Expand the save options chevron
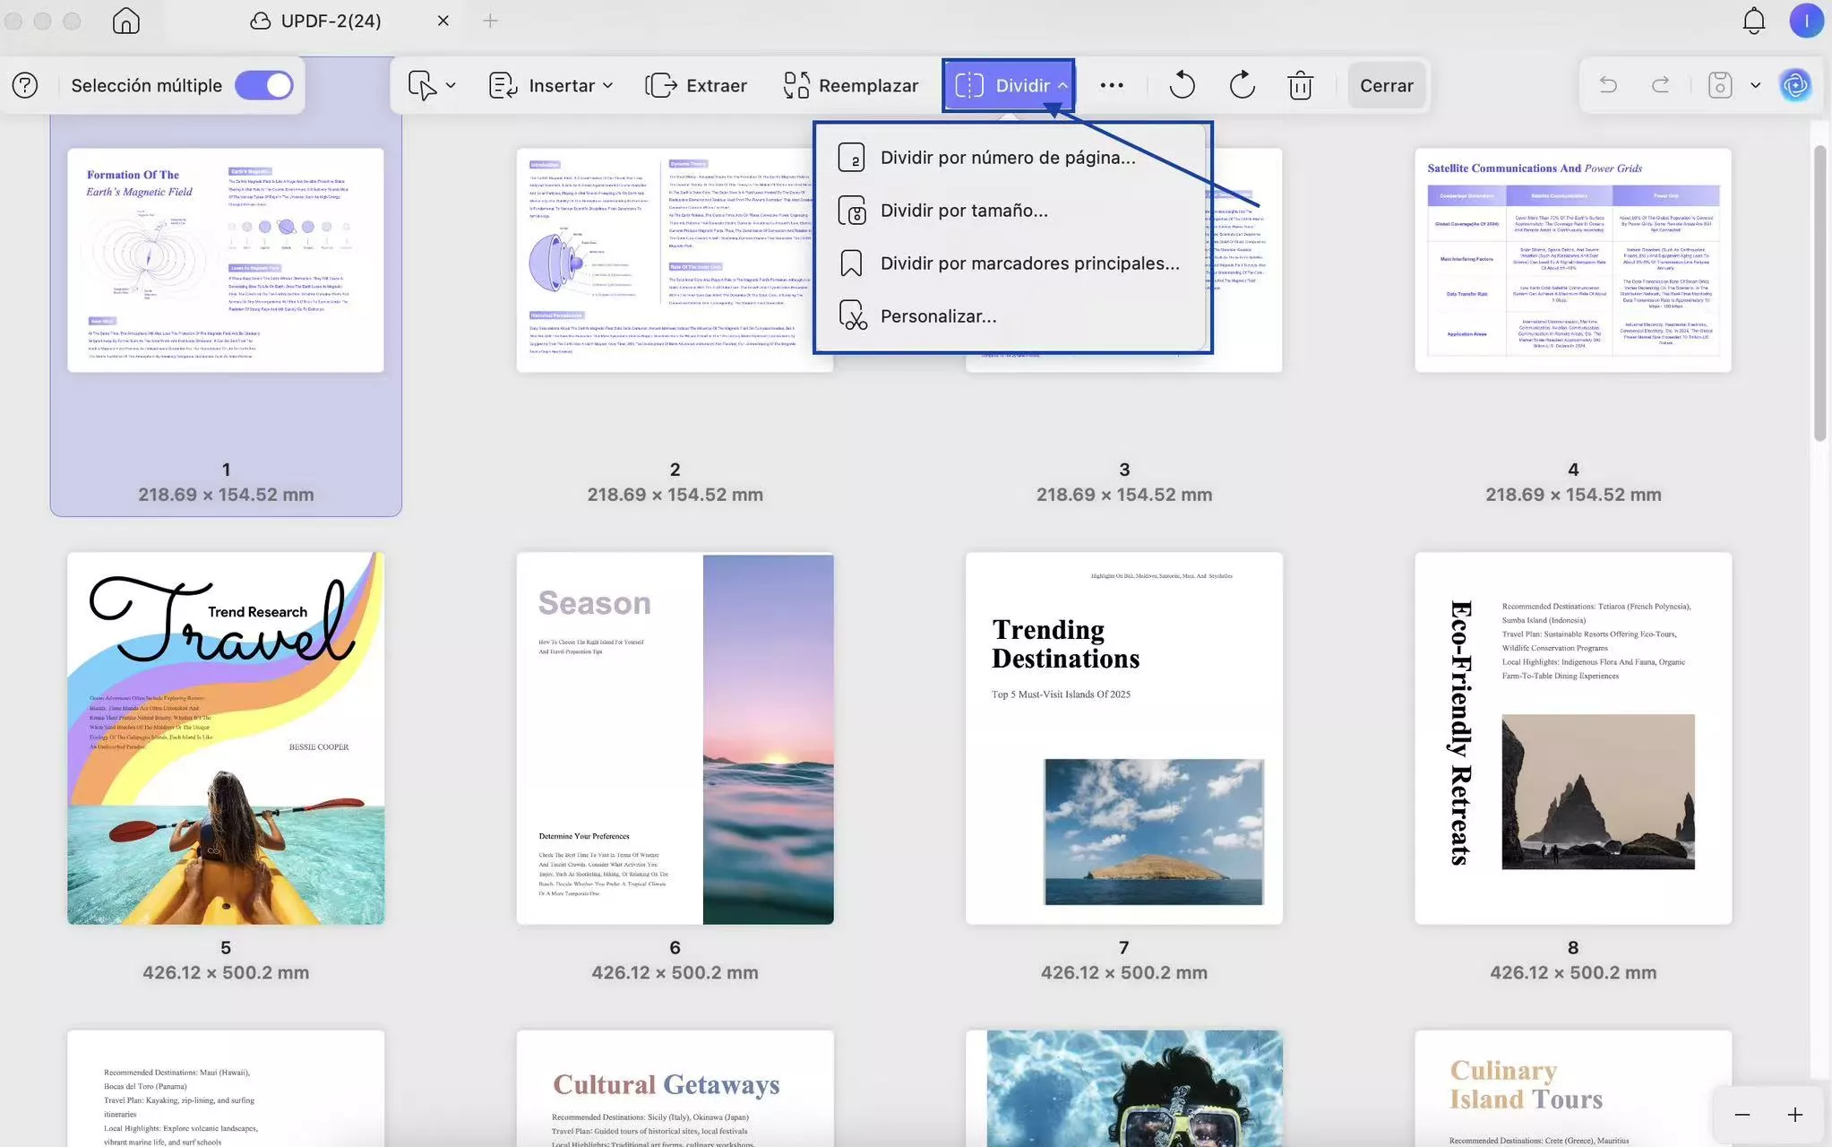 point(1755,85)
